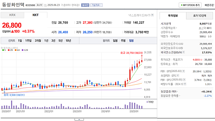
Task: Click 투자의견 value 4.00매수
Action: pyautogui.click(x=198, y=60)
